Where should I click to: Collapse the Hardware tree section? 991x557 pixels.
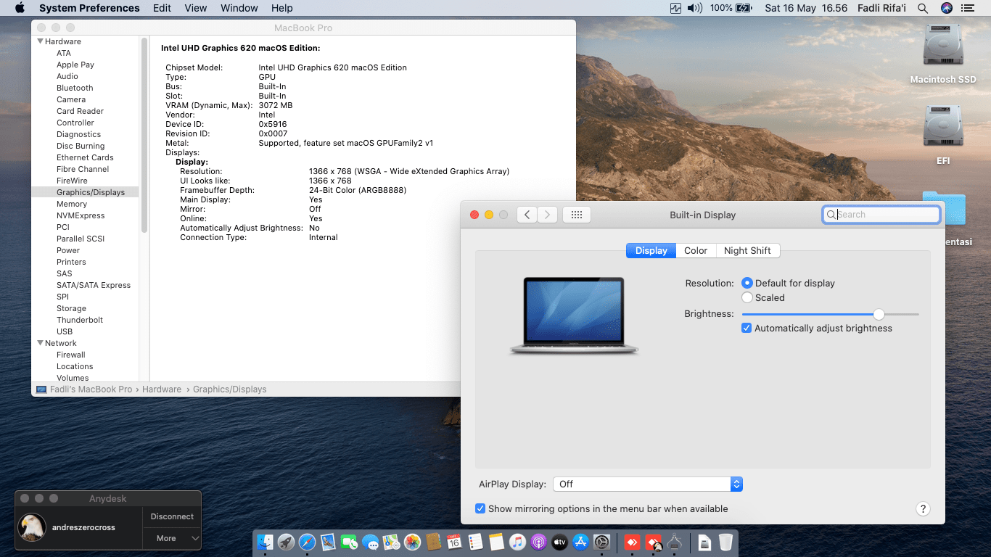(x=41, y=41)
